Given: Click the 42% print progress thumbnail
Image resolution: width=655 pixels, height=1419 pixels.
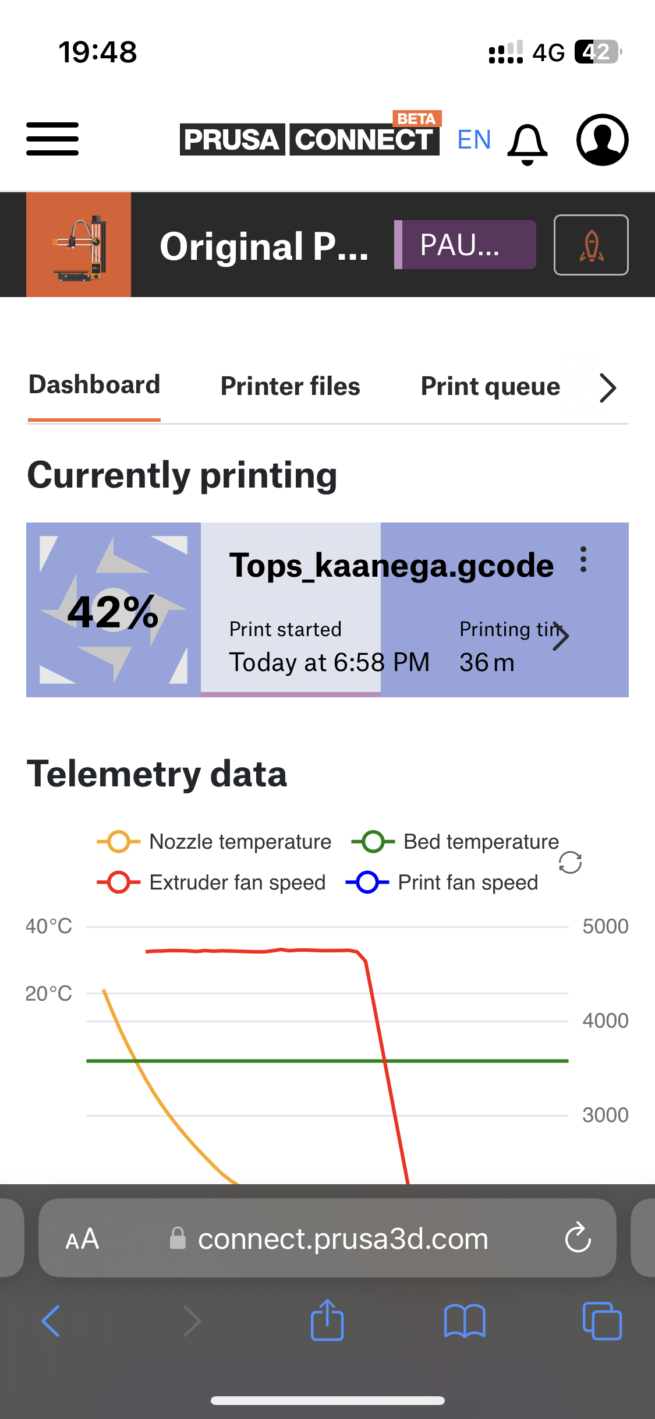Looking at the screenshot, I should click(x=114, y=610).
